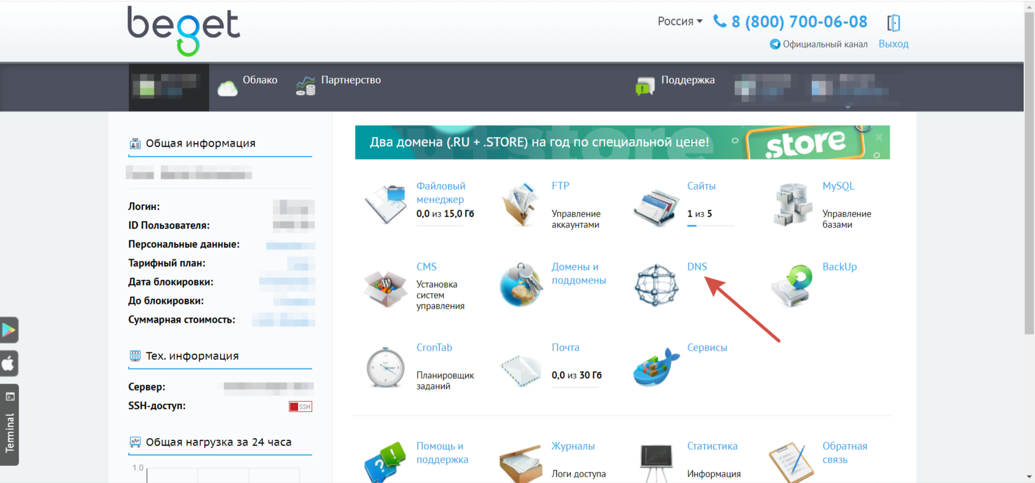Click the Управление базами text
The width and height of the screenshot is (1035, 483).
846,219
